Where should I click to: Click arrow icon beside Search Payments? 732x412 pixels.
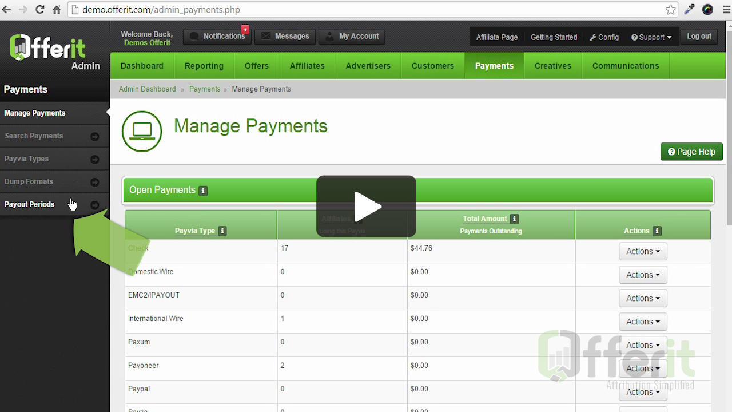click(x=95, y=136)
